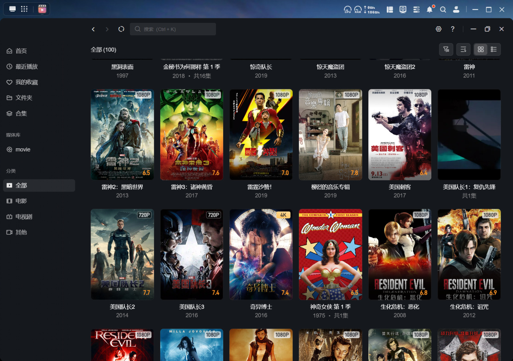Select the movie media library
Image resolution: width=513 pixels, height=361 pixels.
coord(39,149)
